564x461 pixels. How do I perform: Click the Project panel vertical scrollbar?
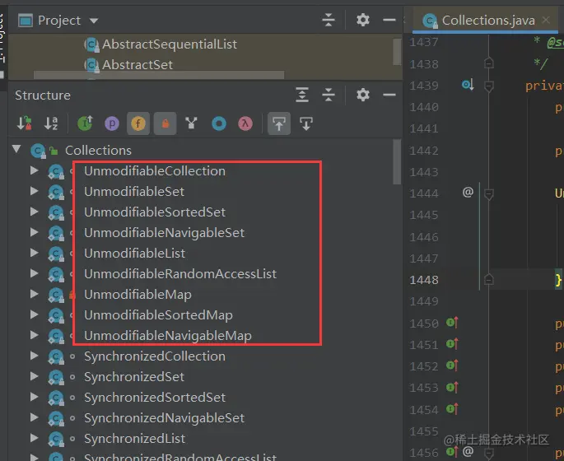397,51
